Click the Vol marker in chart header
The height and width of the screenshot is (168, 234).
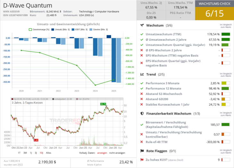(77, 99)
